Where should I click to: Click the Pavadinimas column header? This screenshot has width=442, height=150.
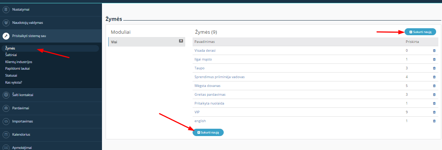204,42
